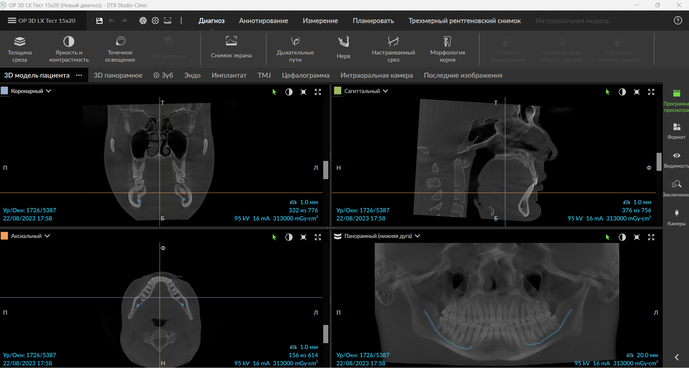Image resolution: width=689 pixels, height=368 pixels.
Task: Open the Панорамный (нижняя дуга) view dropdown
Action: pyautogui.click(x=417, y=236)
